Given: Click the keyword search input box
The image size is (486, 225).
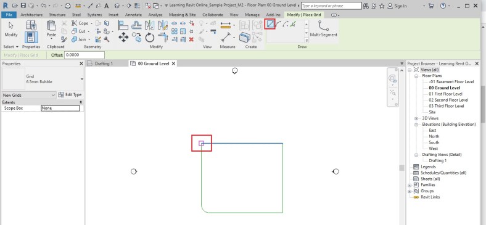Looking at the screenshot, I should click(331, 6).
